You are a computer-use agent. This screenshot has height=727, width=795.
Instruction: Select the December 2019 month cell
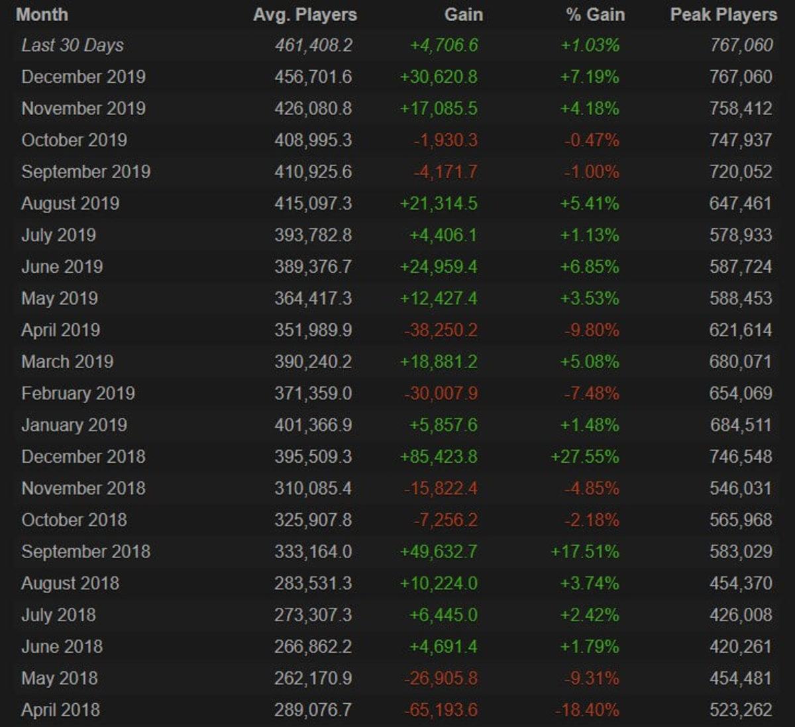point(83,77)
